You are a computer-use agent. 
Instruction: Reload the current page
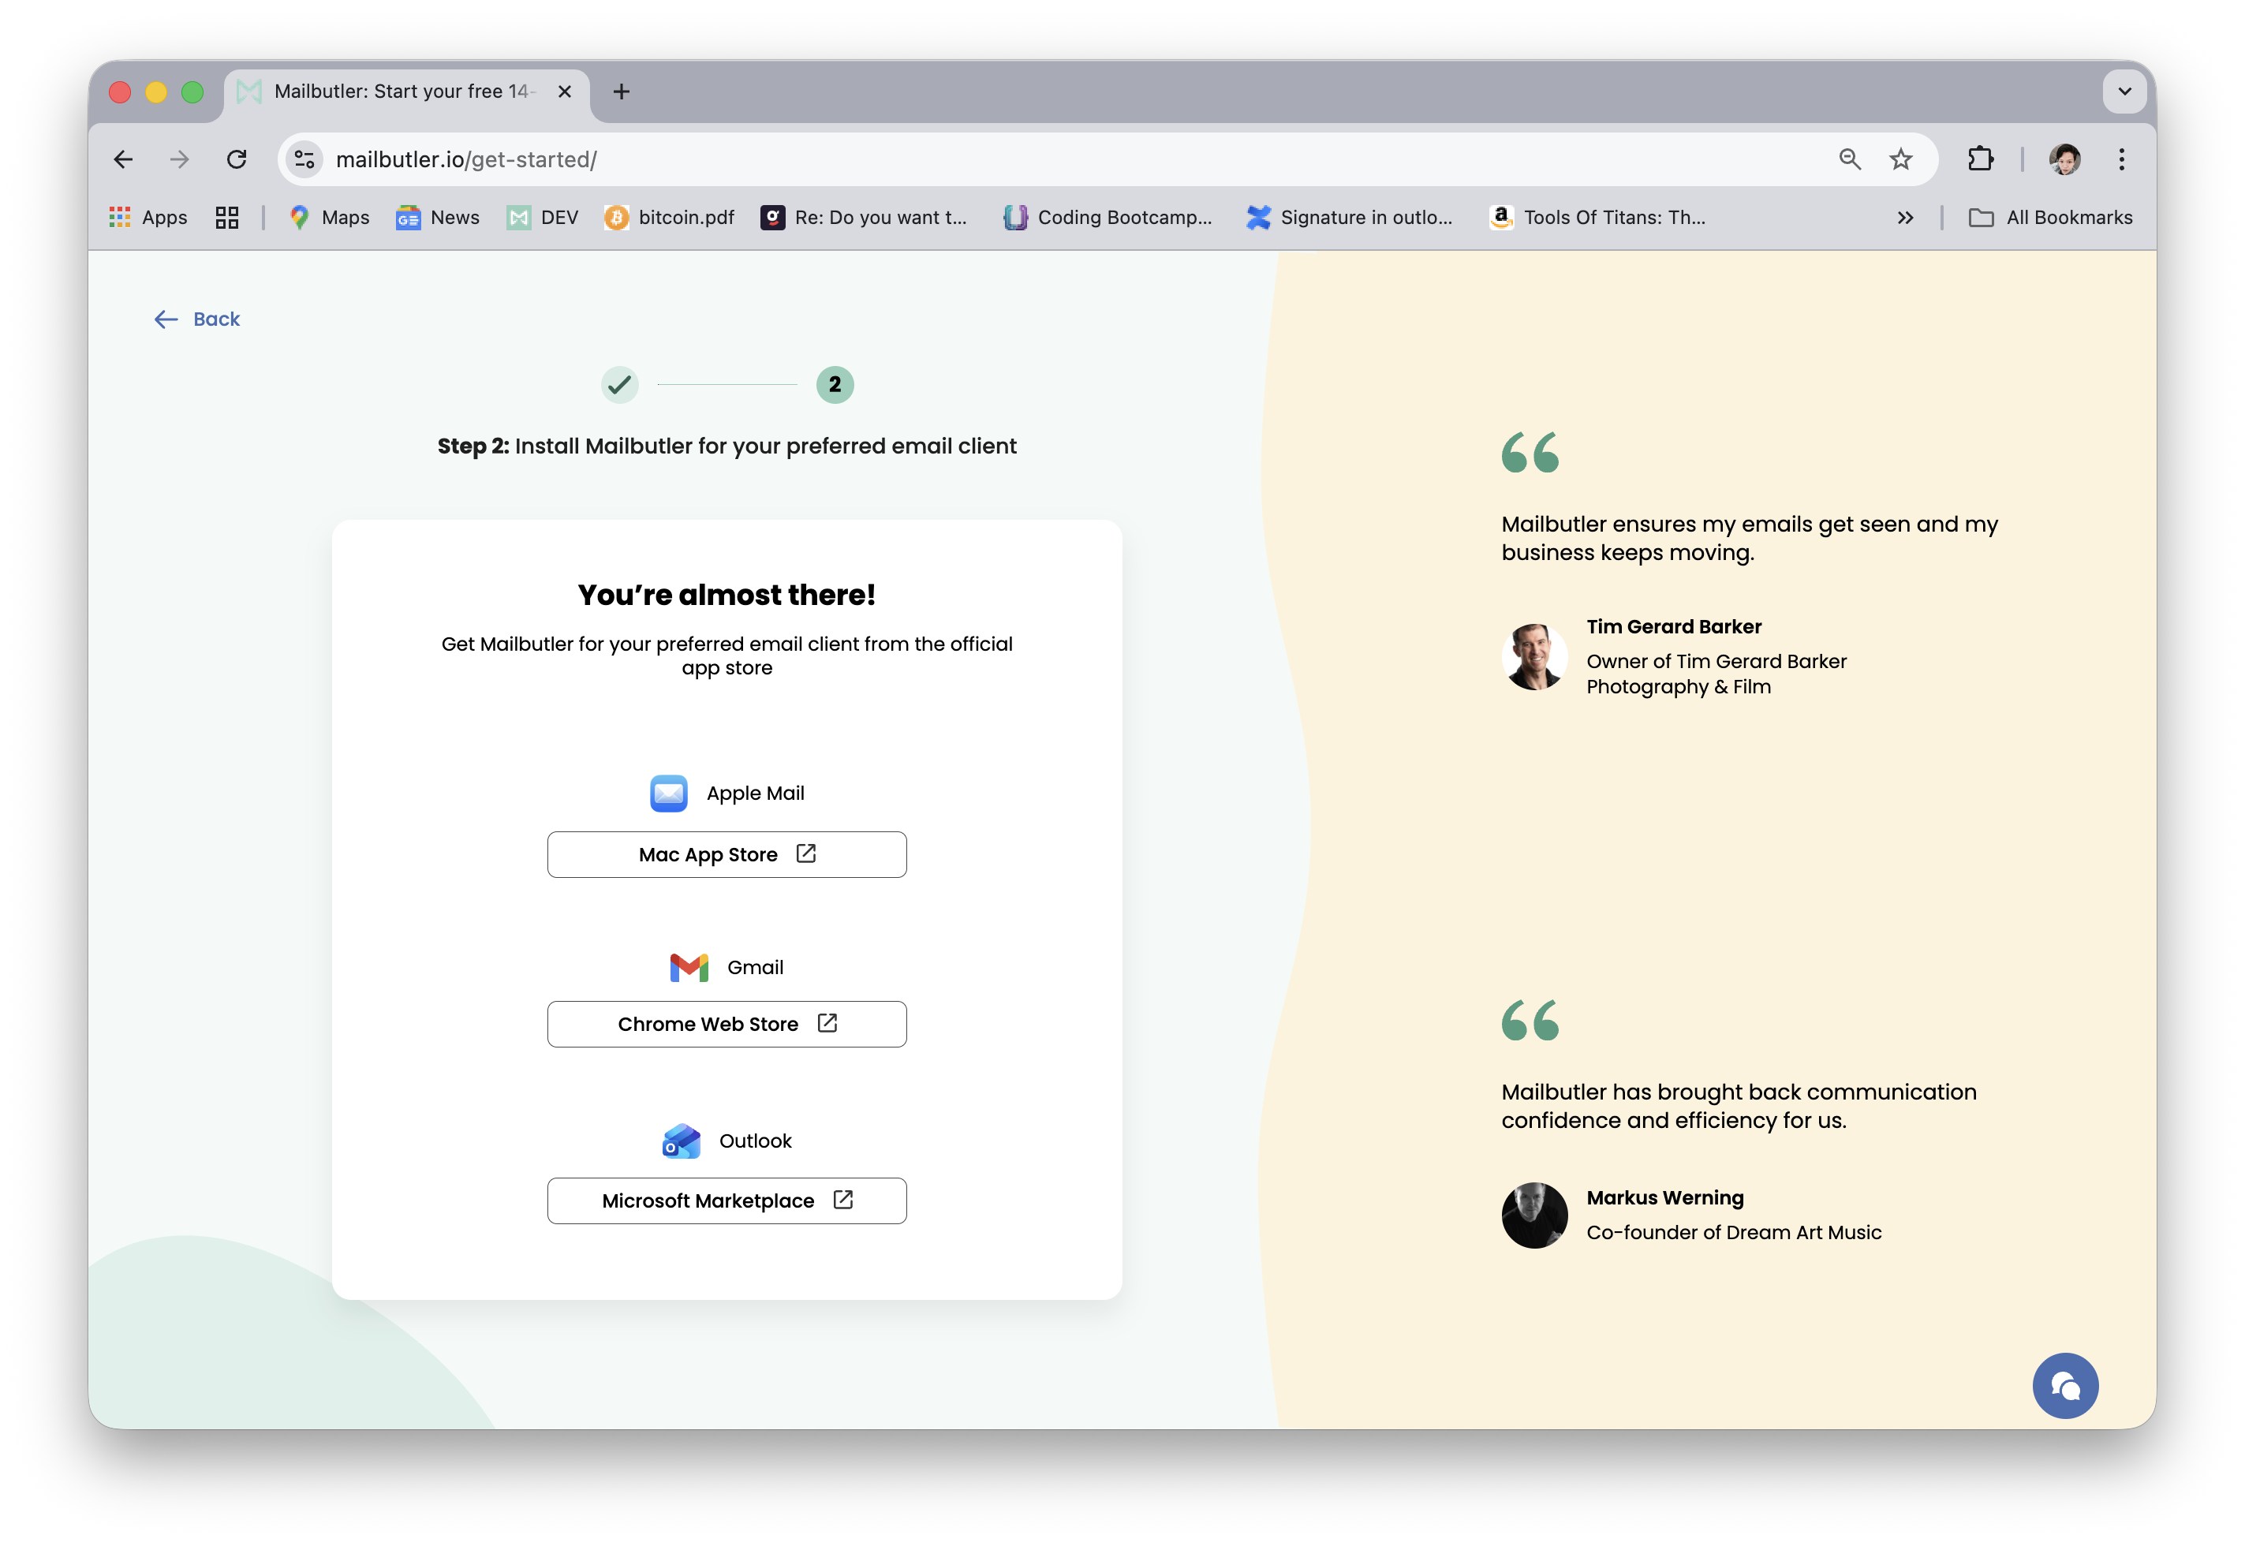237,159
